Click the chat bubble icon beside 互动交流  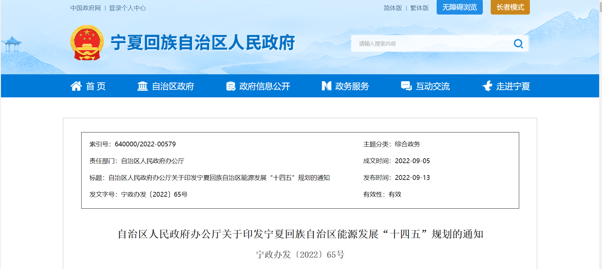(406, 86)
